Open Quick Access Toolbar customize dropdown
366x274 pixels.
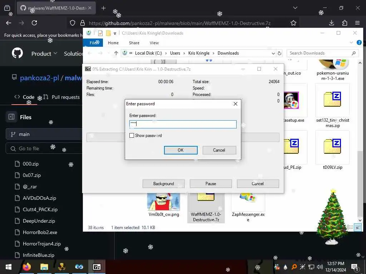pos(115,33)
